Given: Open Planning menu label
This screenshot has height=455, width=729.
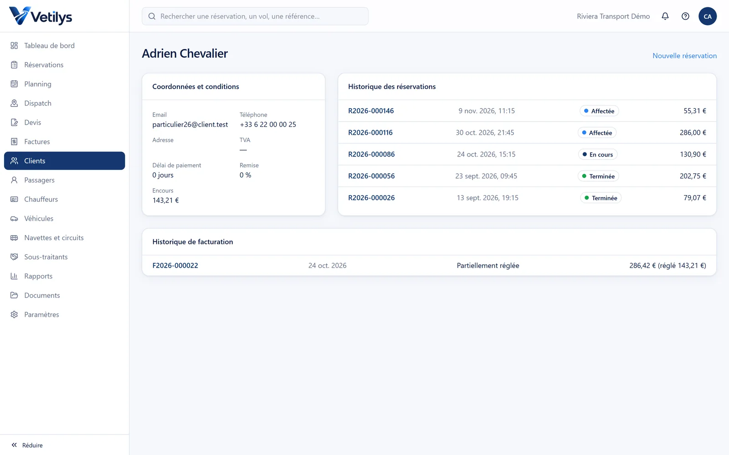Looking at the screenshot, I should pos(38,84).
